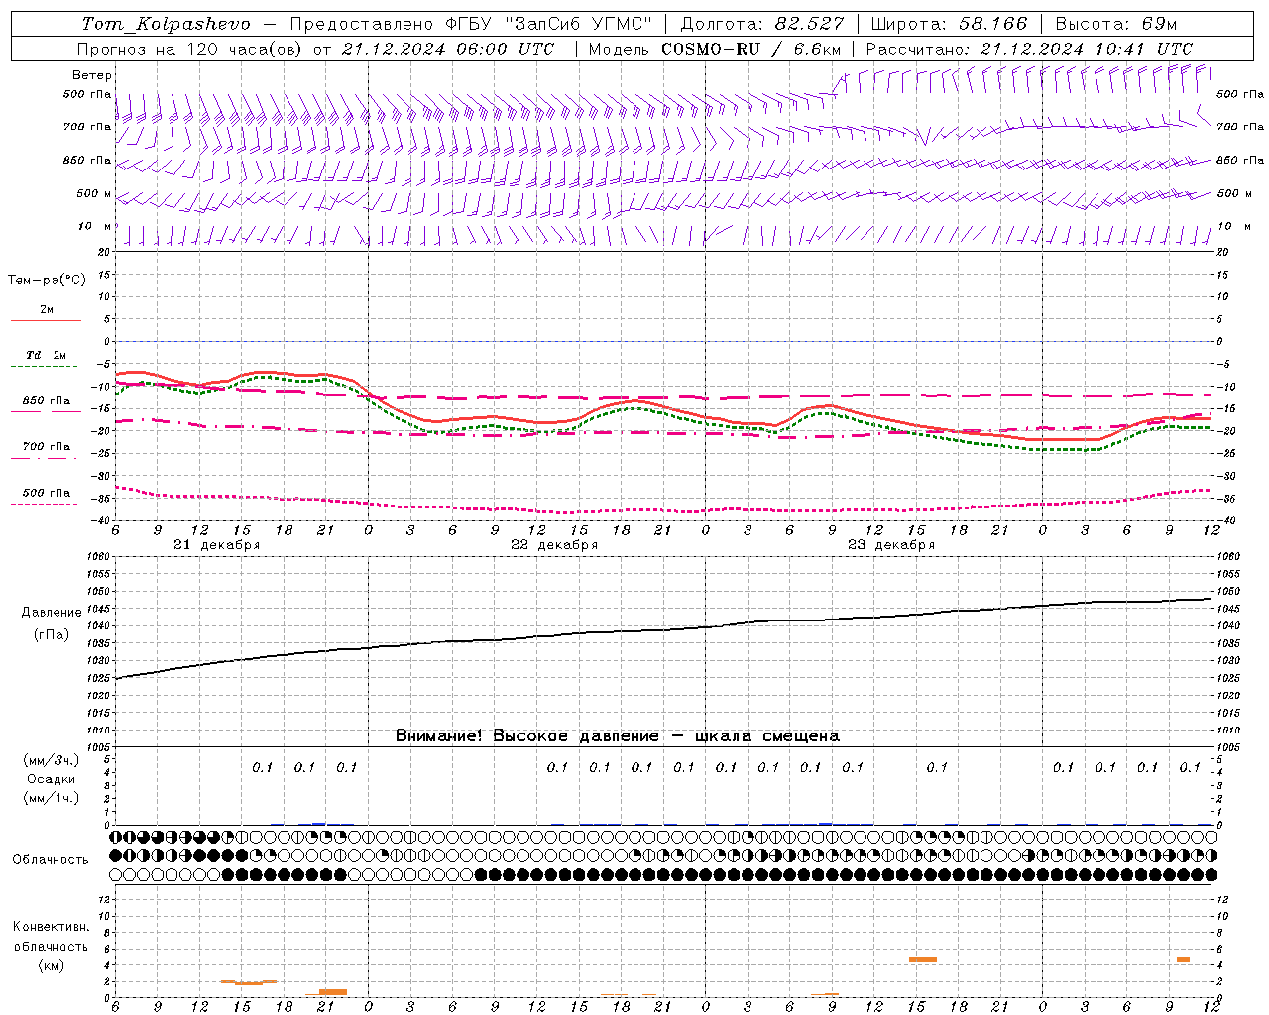Click the "10 м" label left of the wind barbs
1269x1015 pixels.
coord(94,226)
